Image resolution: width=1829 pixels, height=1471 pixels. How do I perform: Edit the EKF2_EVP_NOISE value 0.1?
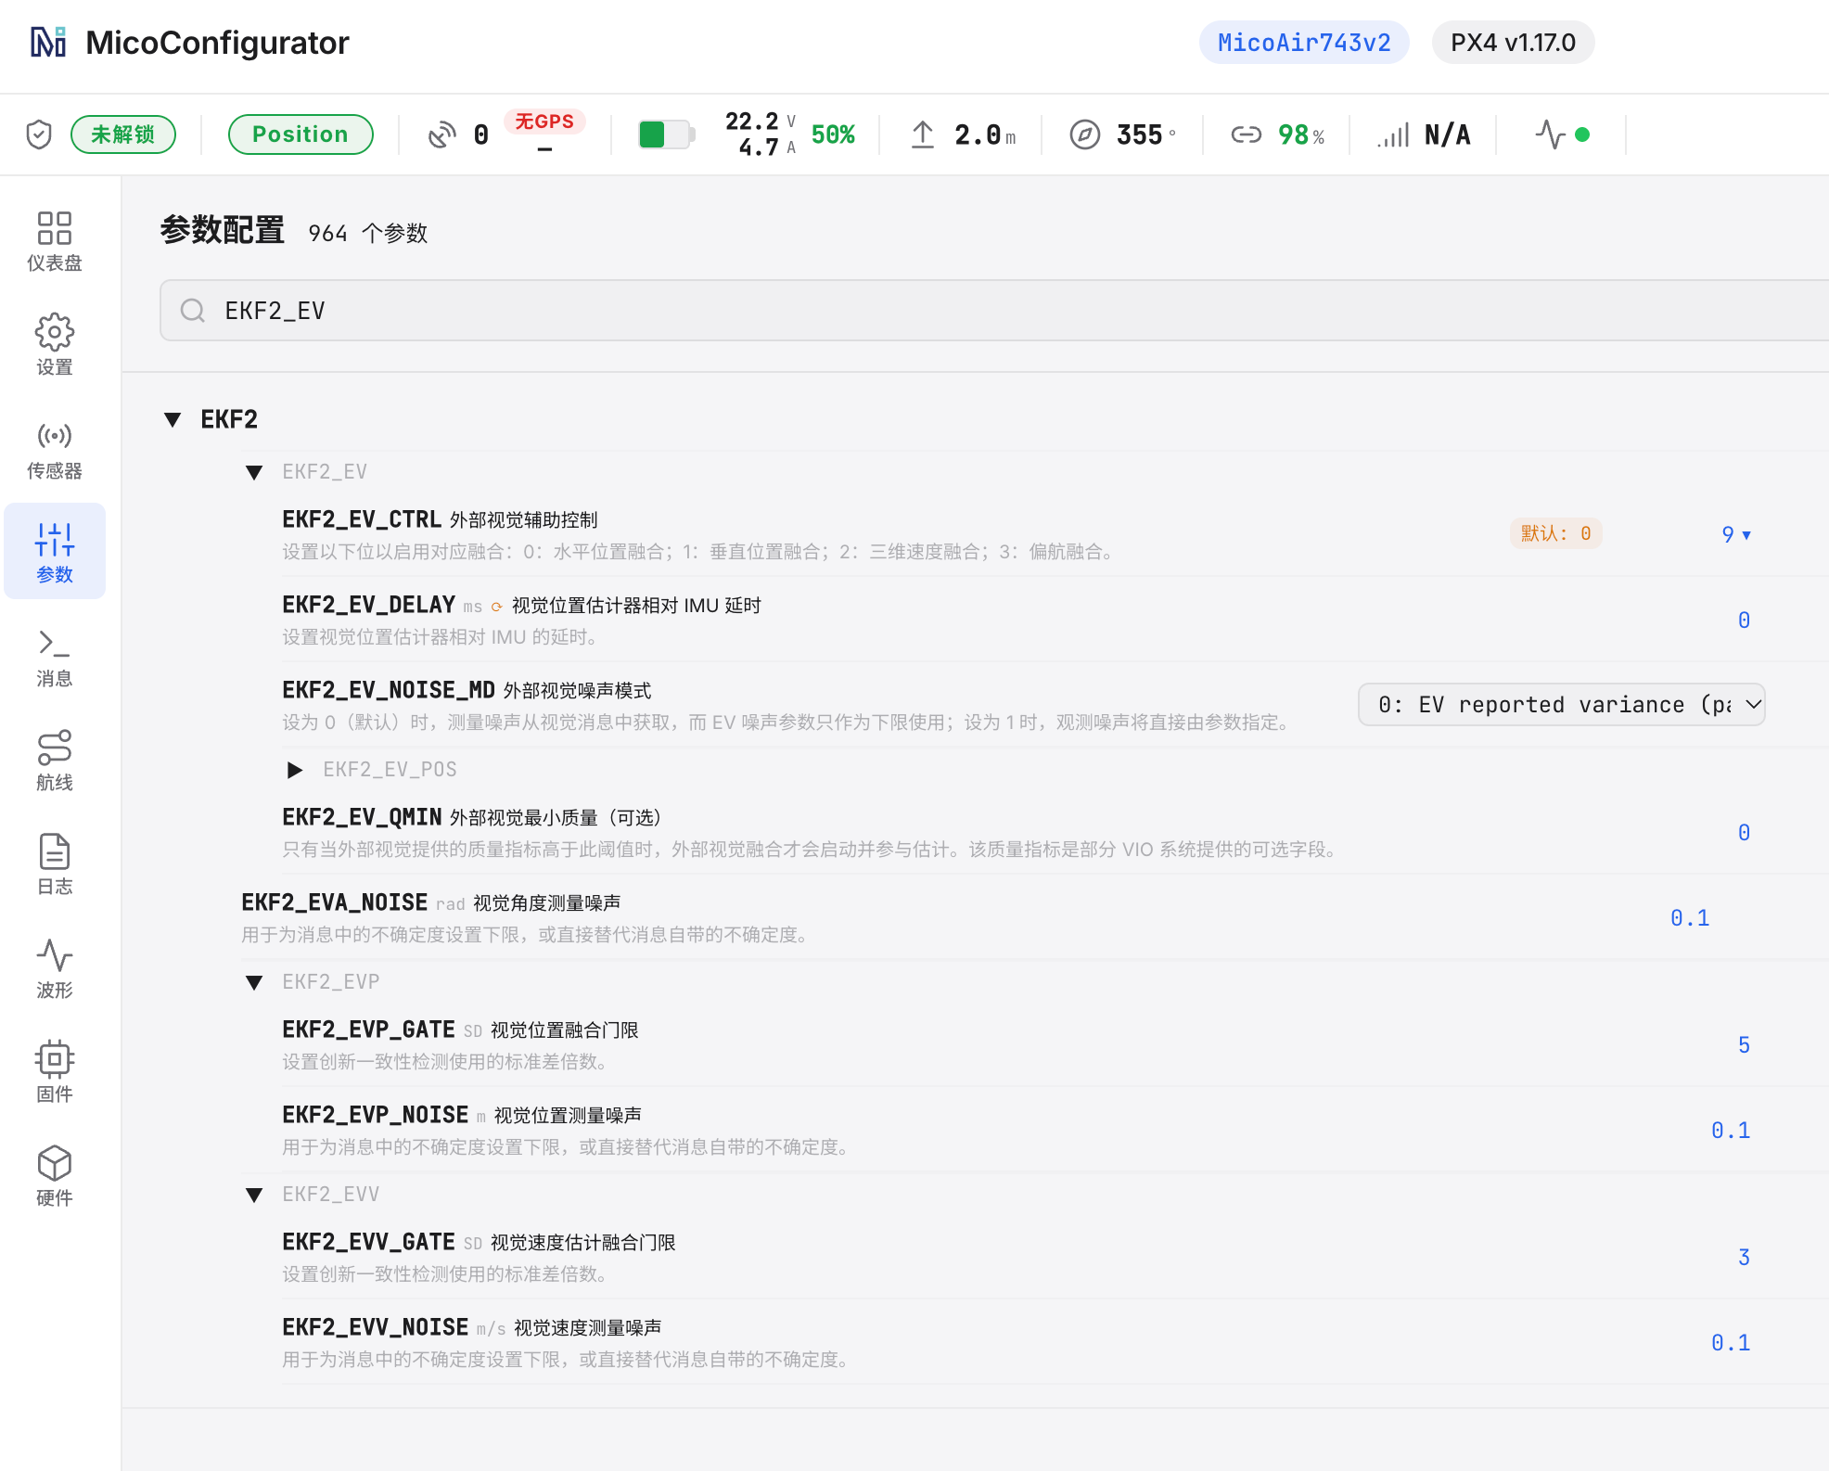pos(1731,1130)
